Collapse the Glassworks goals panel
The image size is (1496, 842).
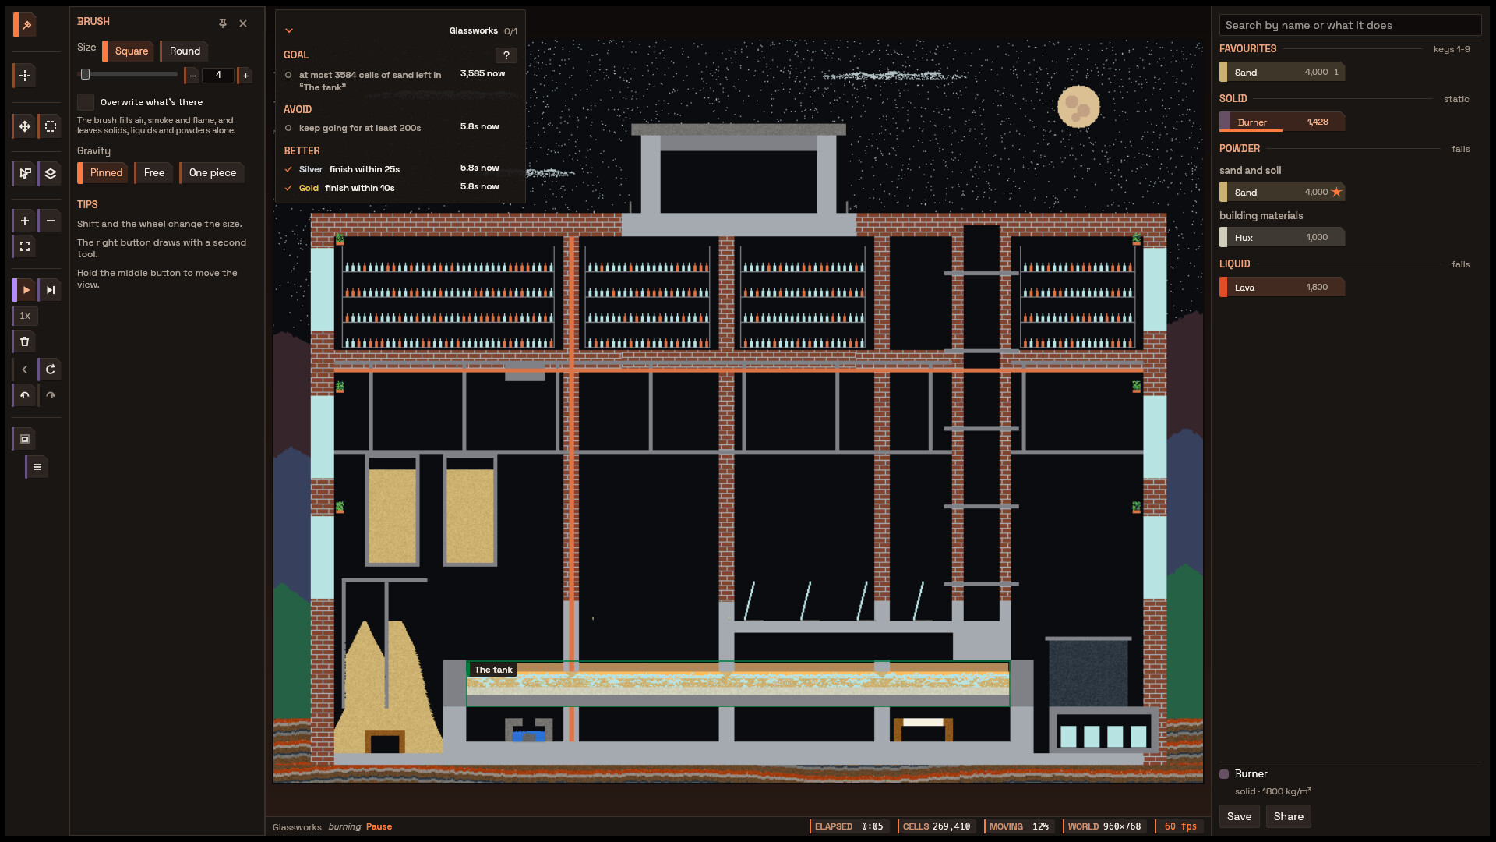pyautogui.click(x=289, y=30)
